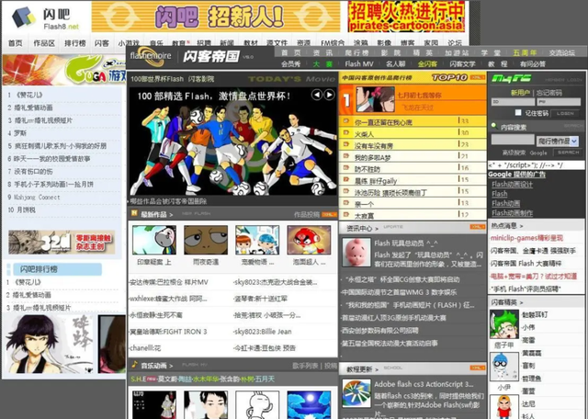Click the play icon beside 太救真

point(346,215)
